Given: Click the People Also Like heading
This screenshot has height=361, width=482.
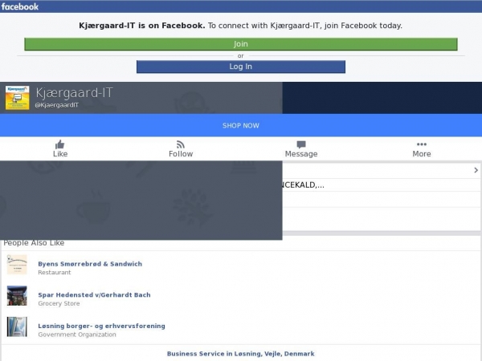Looking at the screenshot, I should point(34,243).
